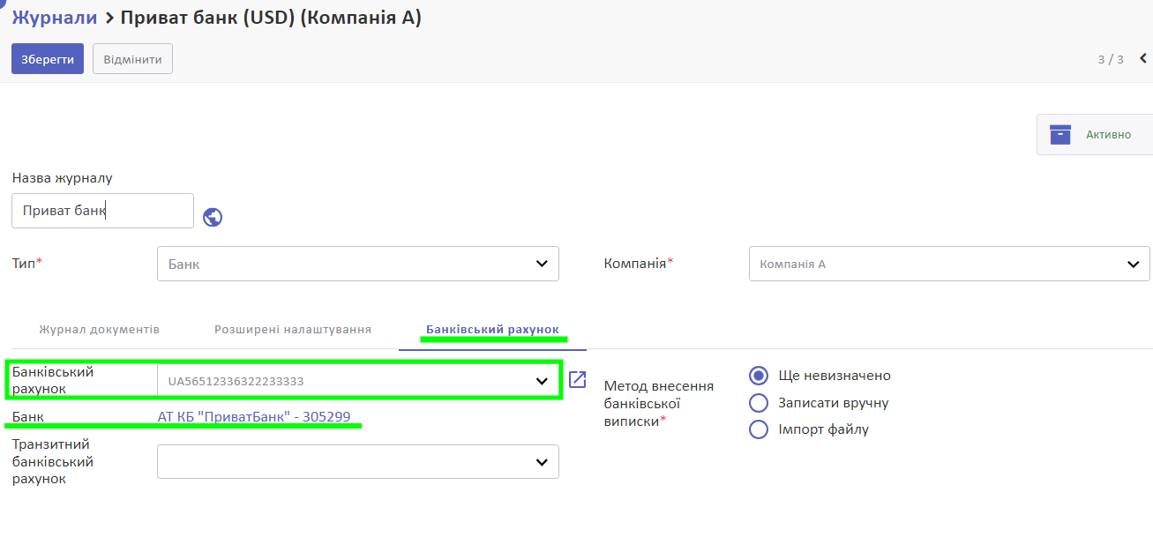Image resolution: width=1153 pixels, height=537 pixels.
Task: Open the АТ КБ "ПриватБанк" - 305299 link
Action: pos(254,416)
